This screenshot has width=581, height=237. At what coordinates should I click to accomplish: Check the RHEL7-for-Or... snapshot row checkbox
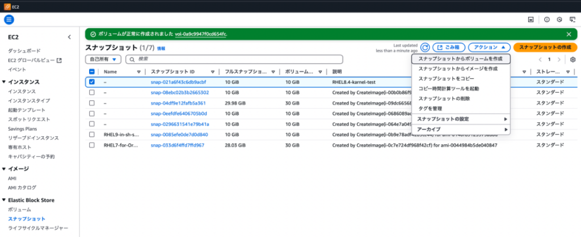[x=92, y=145]
